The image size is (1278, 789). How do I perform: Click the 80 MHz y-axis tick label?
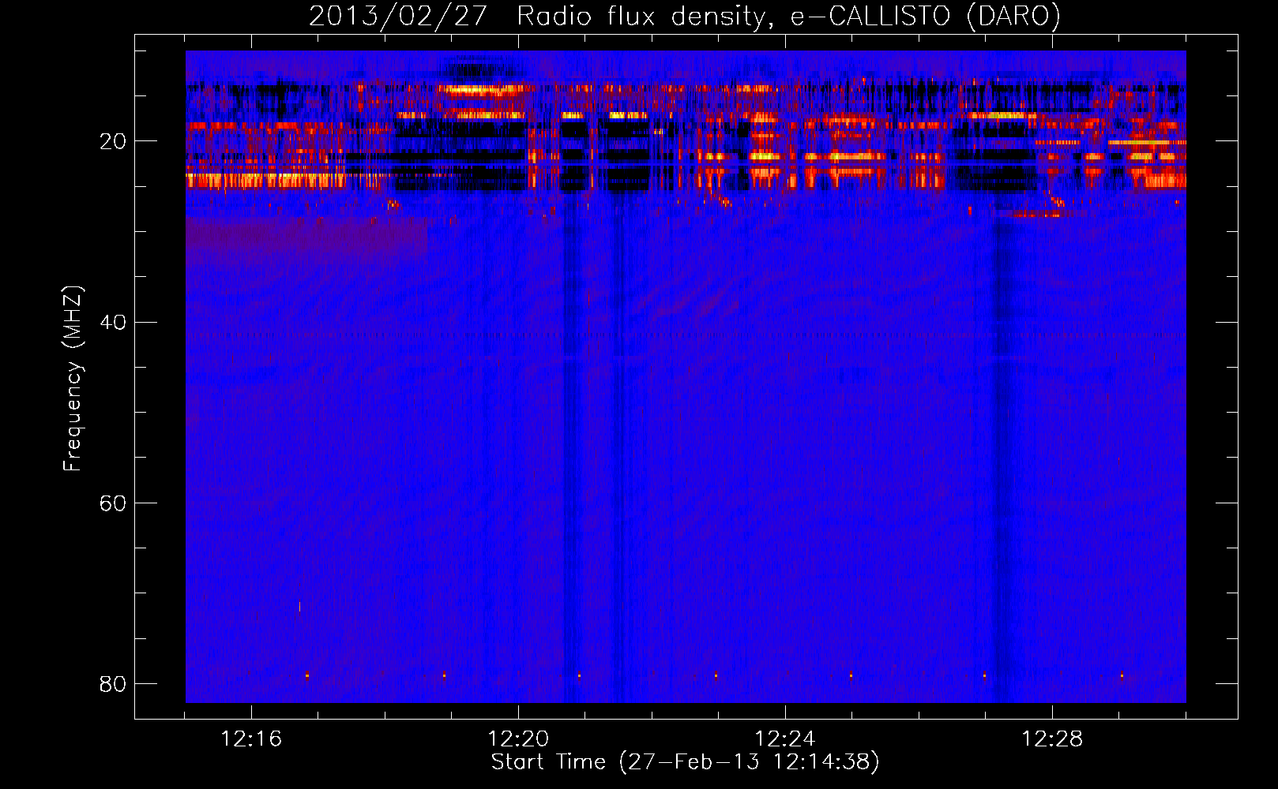click(113, 683)
